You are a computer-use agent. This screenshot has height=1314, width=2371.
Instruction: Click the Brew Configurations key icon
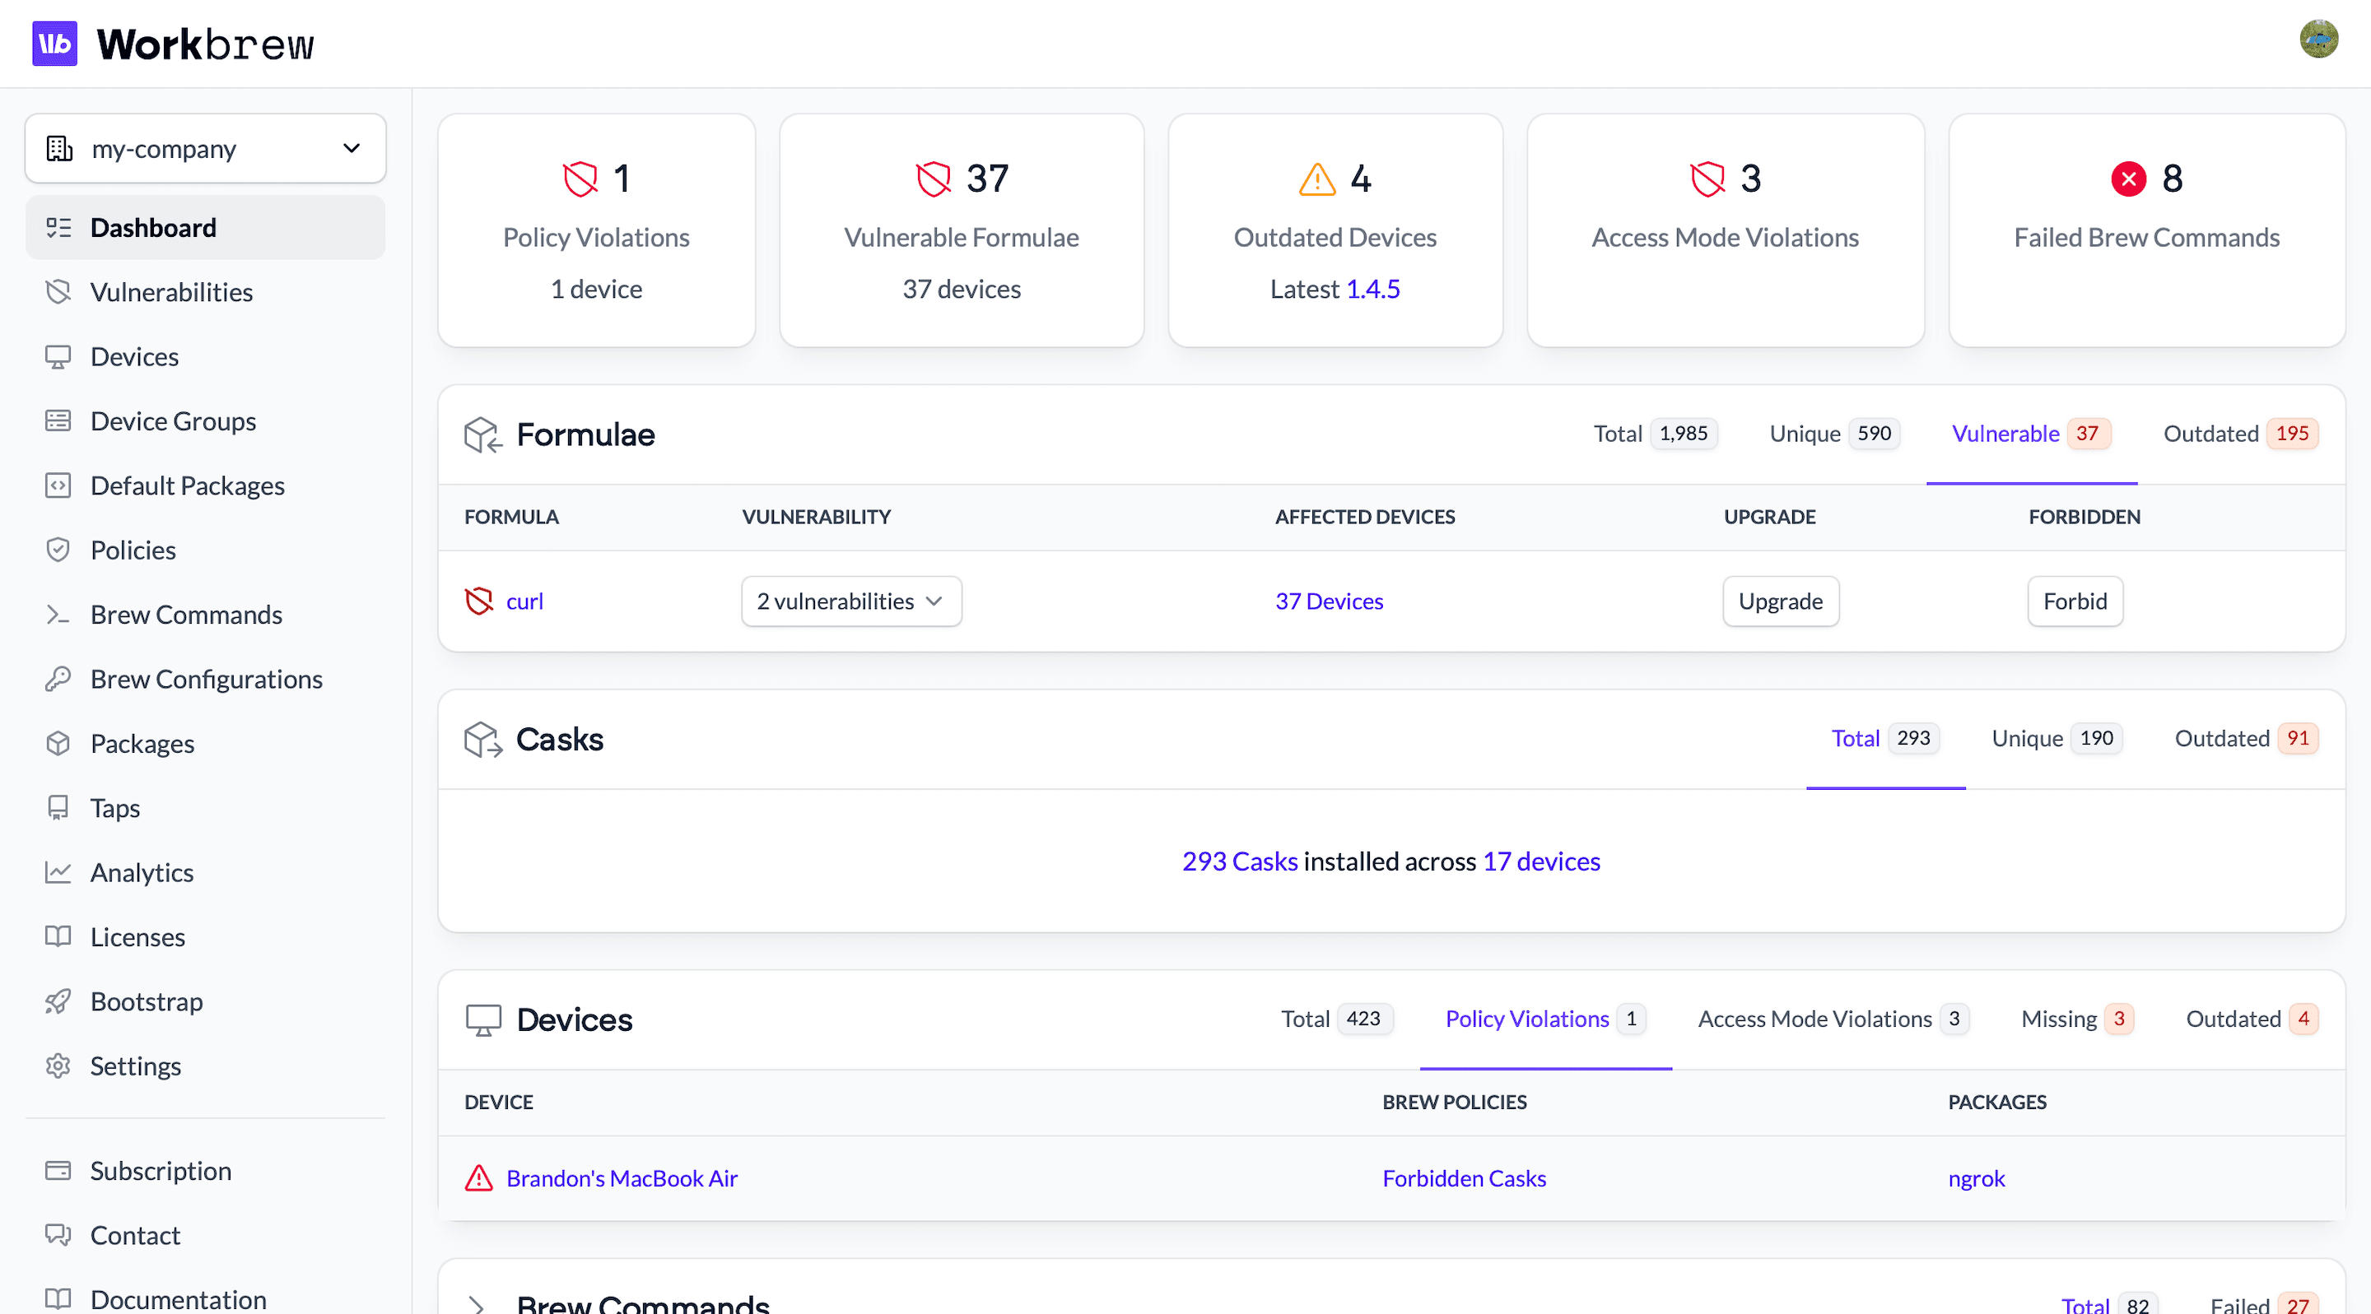tap(58, 679)
